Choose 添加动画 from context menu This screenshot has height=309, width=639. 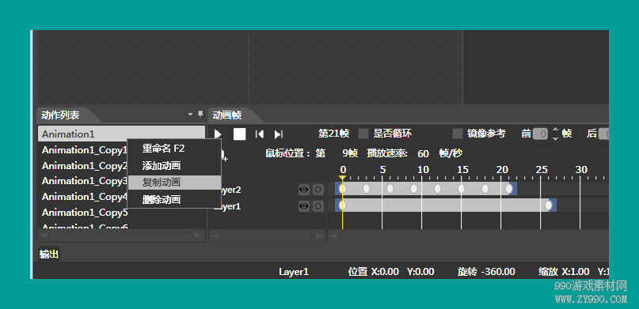pos(174,165)
